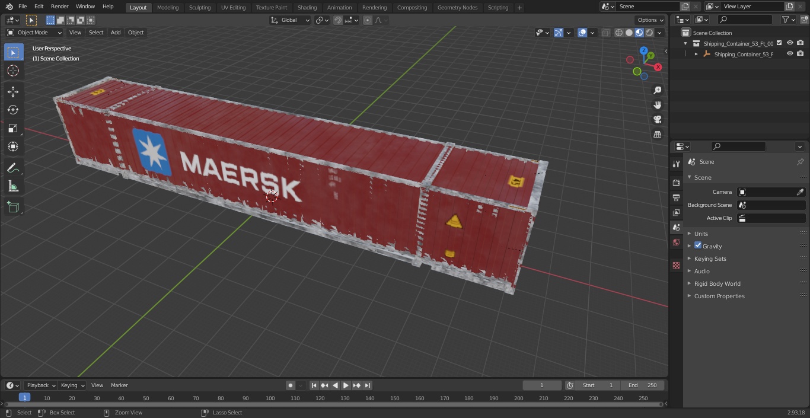The width and height of the screenshot is (810, 418).
Task: Open the Output properties tab
Action: [x=676, y=197]
